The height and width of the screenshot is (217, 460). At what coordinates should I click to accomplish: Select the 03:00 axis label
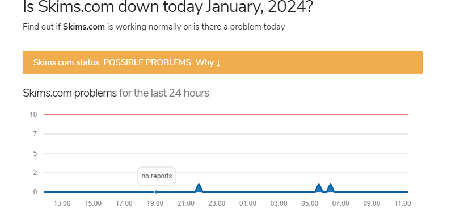coord(278,203)
